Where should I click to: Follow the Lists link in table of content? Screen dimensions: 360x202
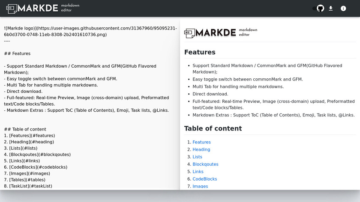click(x=197, y=157)
